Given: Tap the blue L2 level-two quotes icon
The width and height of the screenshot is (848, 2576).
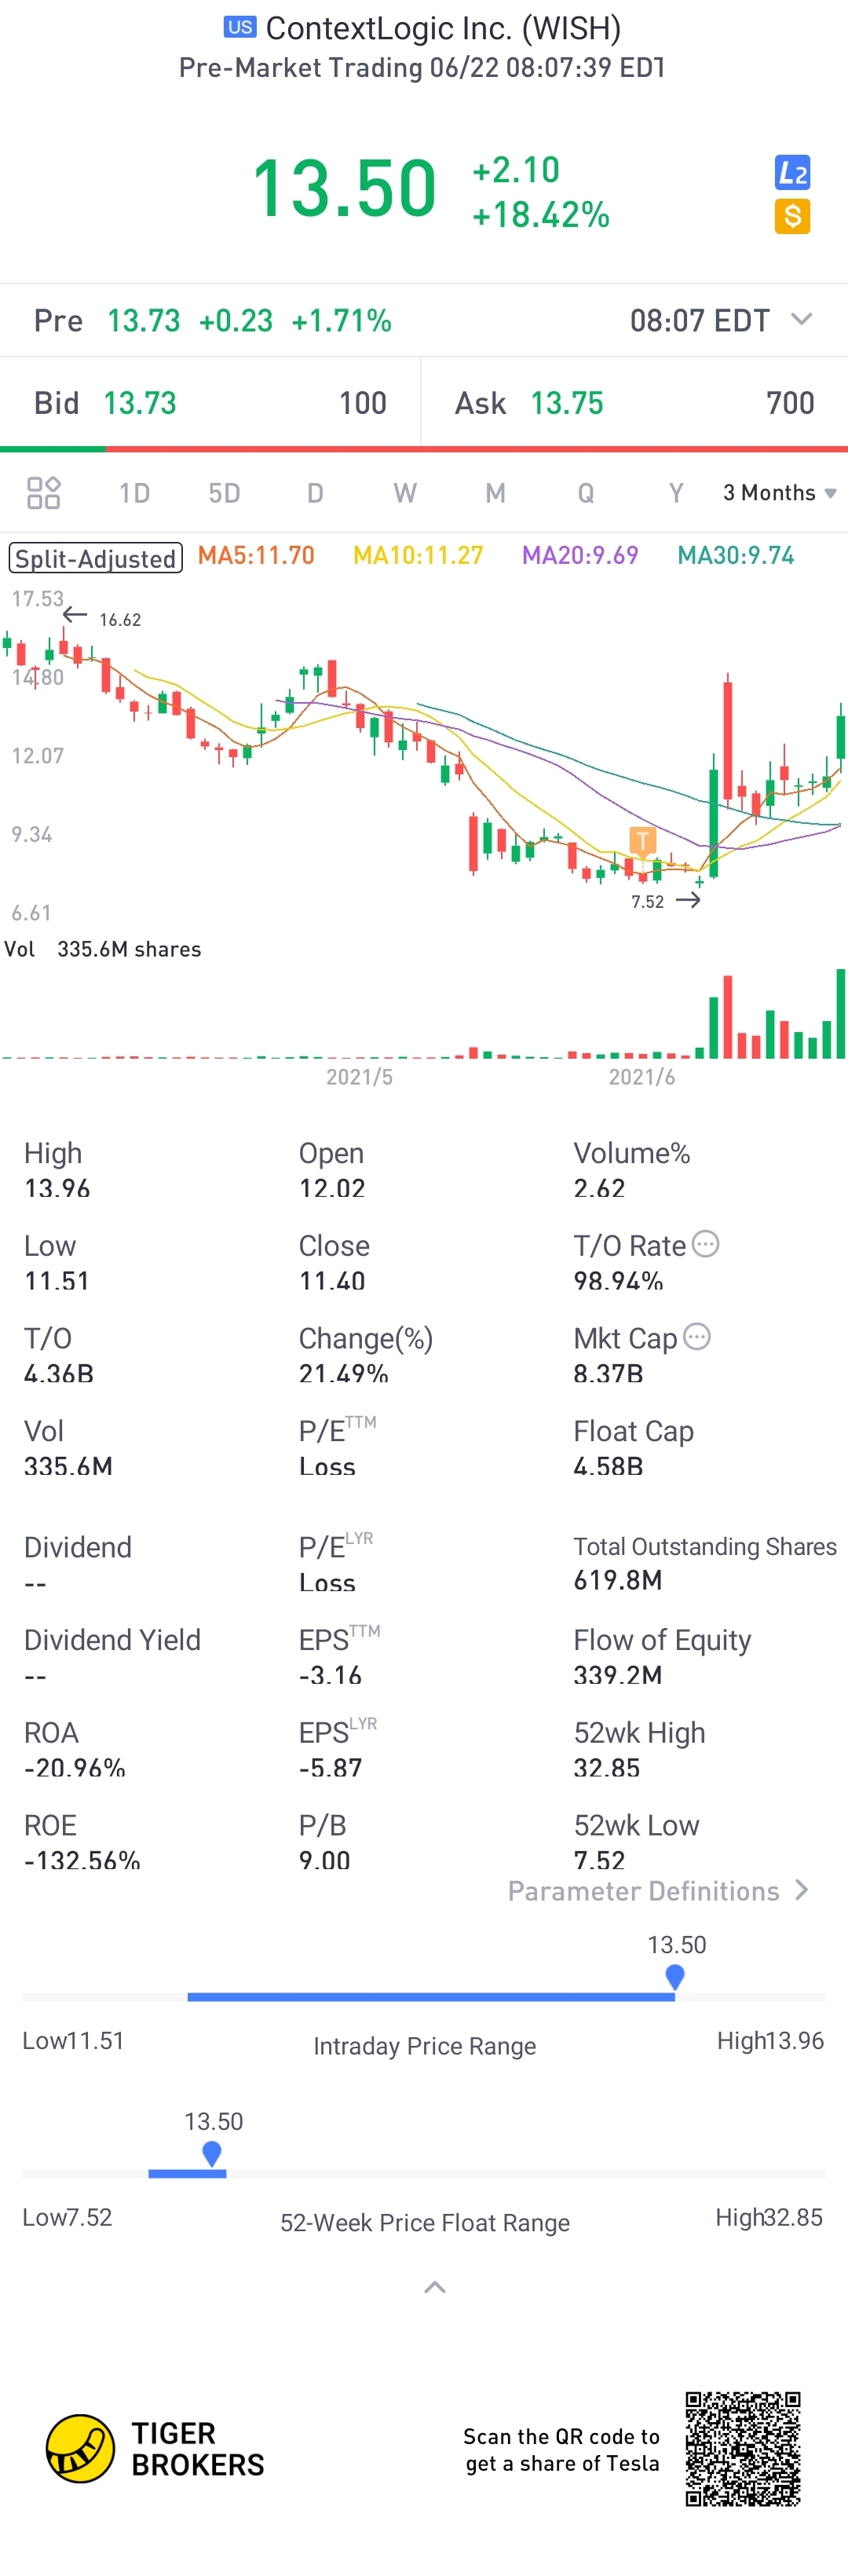Looking at the screenshot, I should (792, 173).
